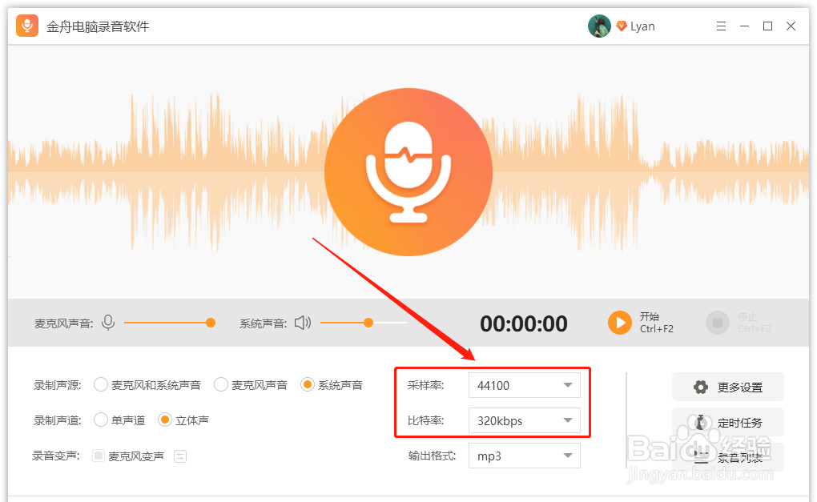Image resolution: width=817 pixels, height=502 pixels.
Task: Select 麦克风和系统声音 as recording source
Action: [147, 385]
